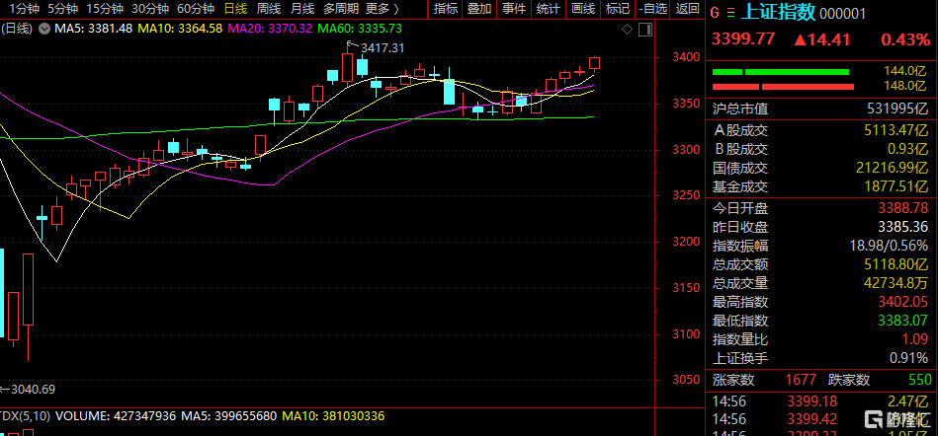Image resolution: width=938 pixels, height=436 pixels.
Task: Open the 统计 statistics button
Action: point(548,9)
